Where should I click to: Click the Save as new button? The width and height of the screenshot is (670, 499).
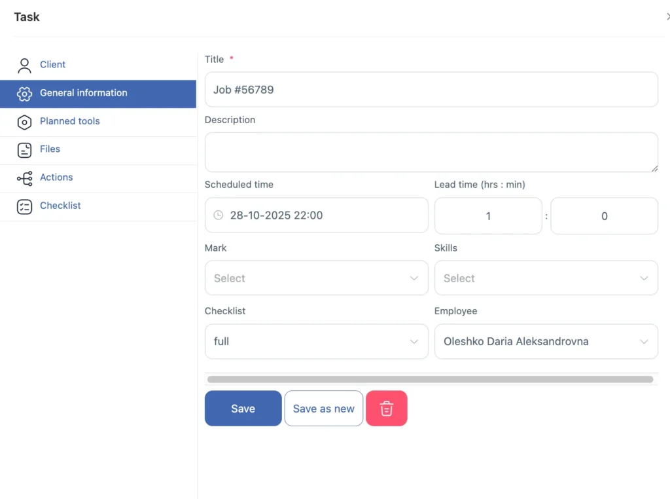[323, 408]
